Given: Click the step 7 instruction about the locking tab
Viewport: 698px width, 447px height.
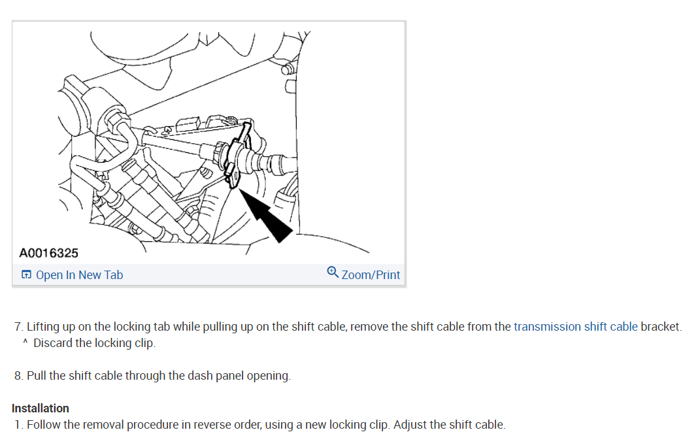Looking at the screenshot, I should coord(348,327).
